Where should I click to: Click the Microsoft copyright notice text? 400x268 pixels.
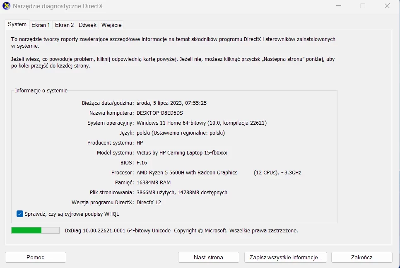click(x=236, y=230)
